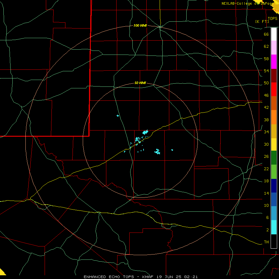Click the "14" legend value
The height and width of the screenshot is (279, 279).
(266, 193)
